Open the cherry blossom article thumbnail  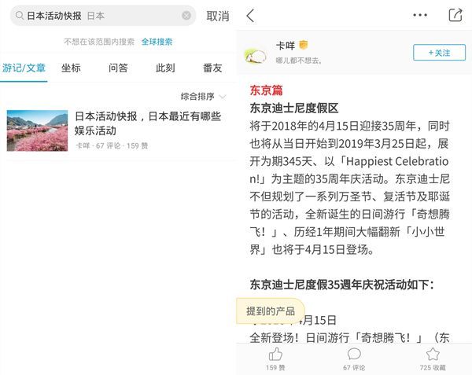click(37, 131)
